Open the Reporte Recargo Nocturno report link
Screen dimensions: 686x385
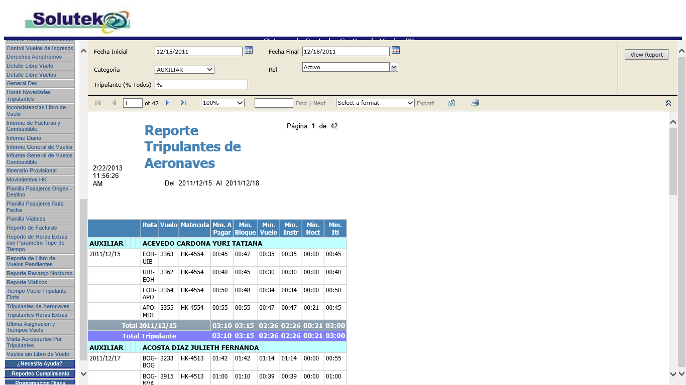(x=40, y=273)
